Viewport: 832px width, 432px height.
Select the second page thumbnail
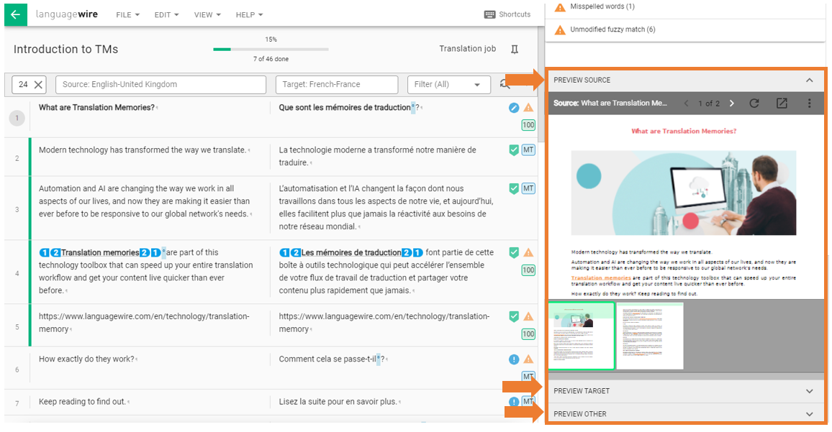coord(650,336)
